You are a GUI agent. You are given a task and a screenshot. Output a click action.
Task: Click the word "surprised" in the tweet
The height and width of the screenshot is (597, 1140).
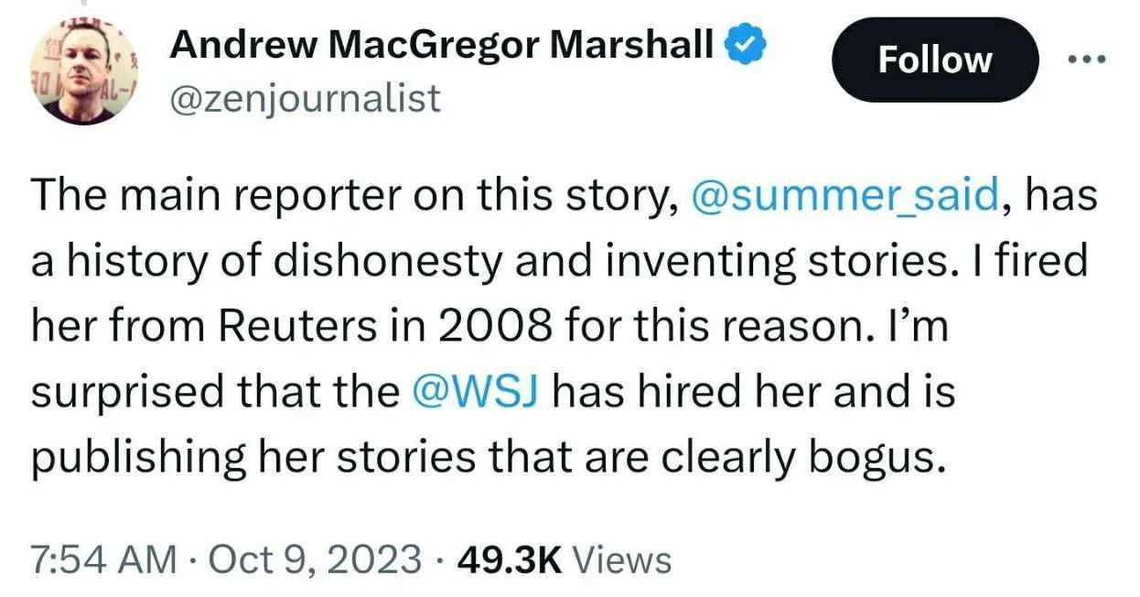pyautogui.click(x=126, y=393)
